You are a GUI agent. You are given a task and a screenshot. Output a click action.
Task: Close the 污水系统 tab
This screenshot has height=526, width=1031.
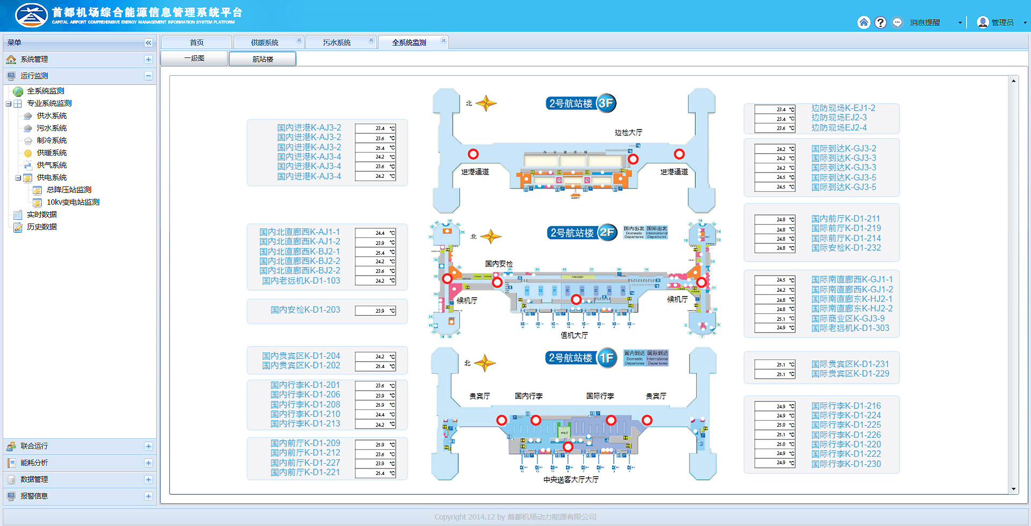tap(371, 40)
